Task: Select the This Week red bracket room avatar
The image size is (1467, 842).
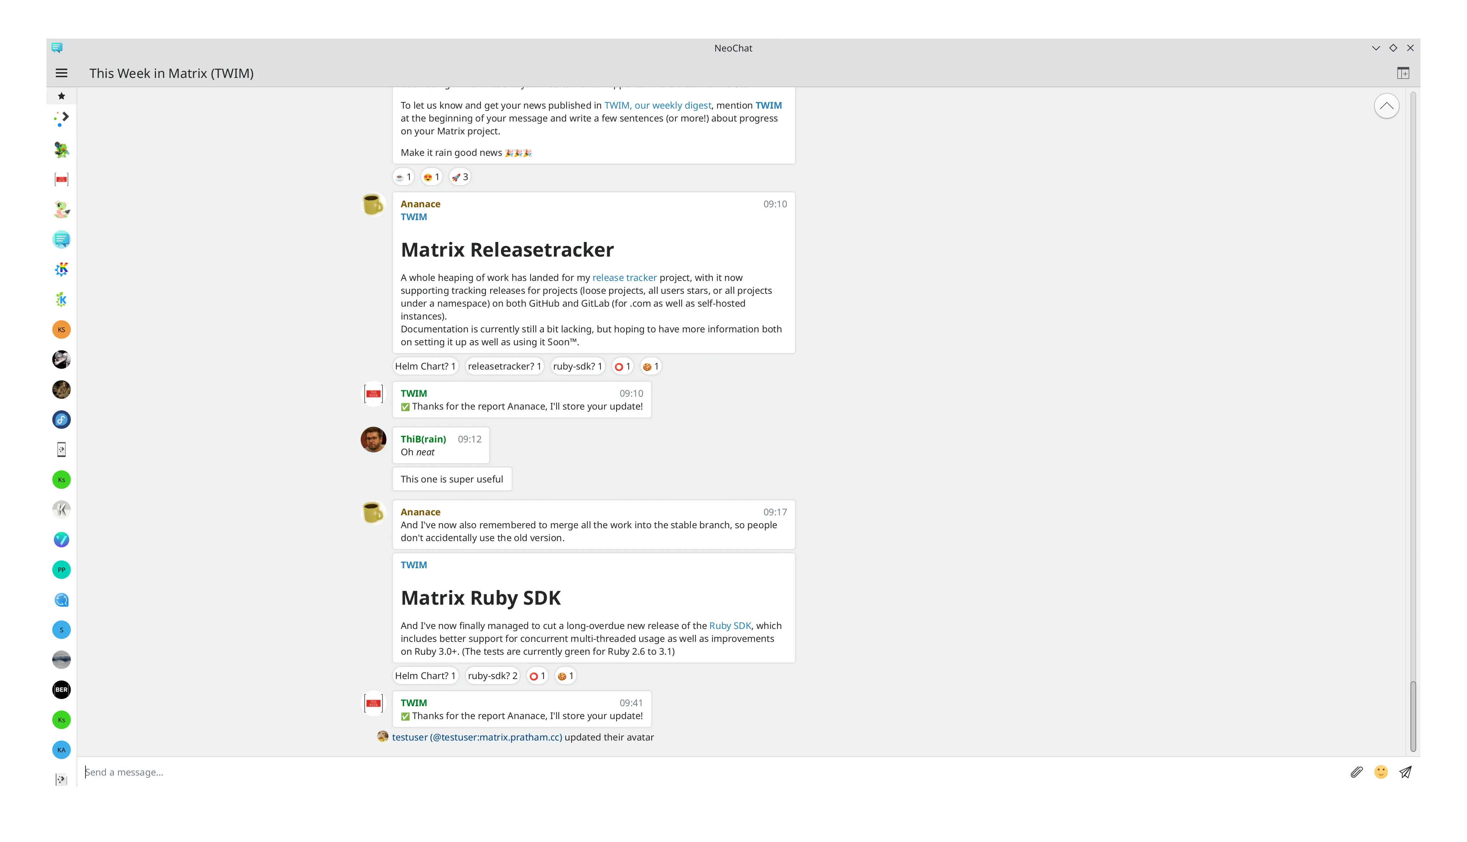Action: click(62, 179)
